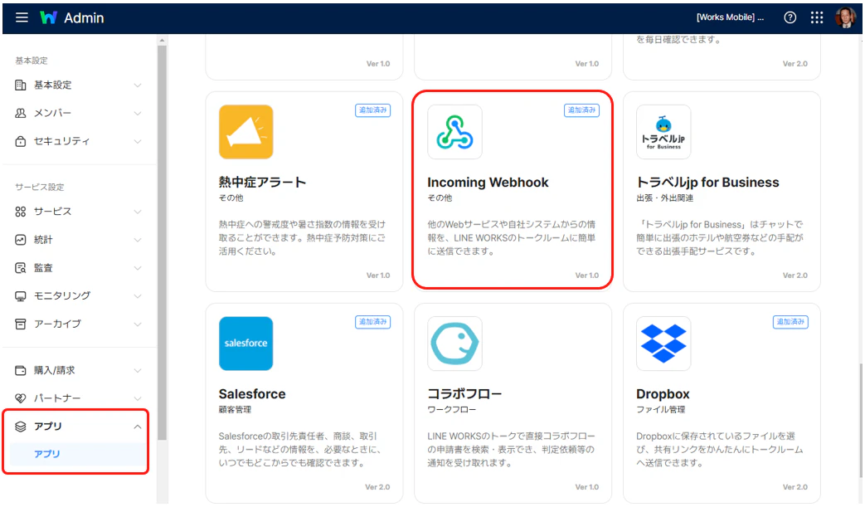
Task: Open the apps grid launcher icon
Action: [817, 17]
